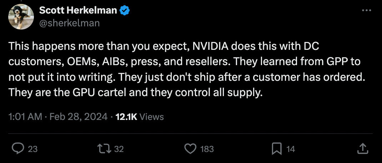The image size is (382, 163).
Task: Click the 1:01 AM timestamp
Action: coord(25,117)
